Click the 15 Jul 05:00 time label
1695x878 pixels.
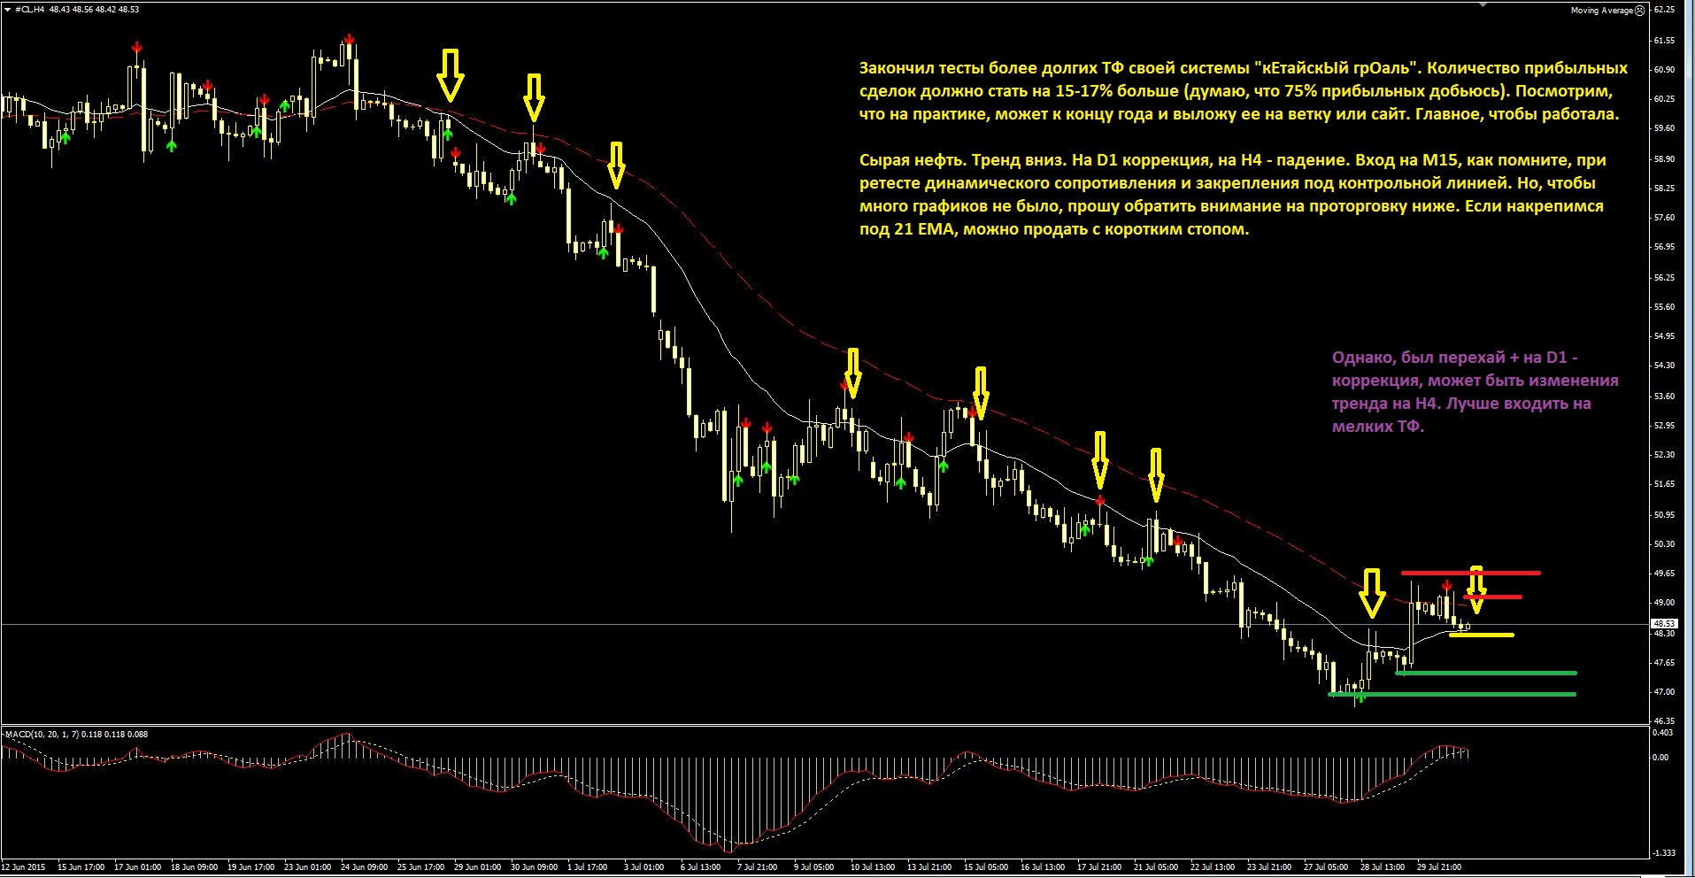[985, 867]
